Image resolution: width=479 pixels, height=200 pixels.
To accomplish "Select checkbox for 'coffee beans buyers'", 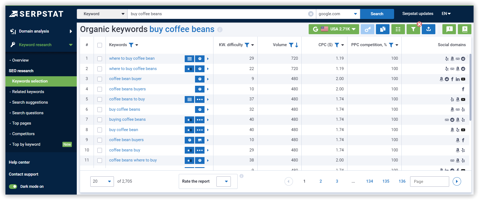I will [100, 89].
